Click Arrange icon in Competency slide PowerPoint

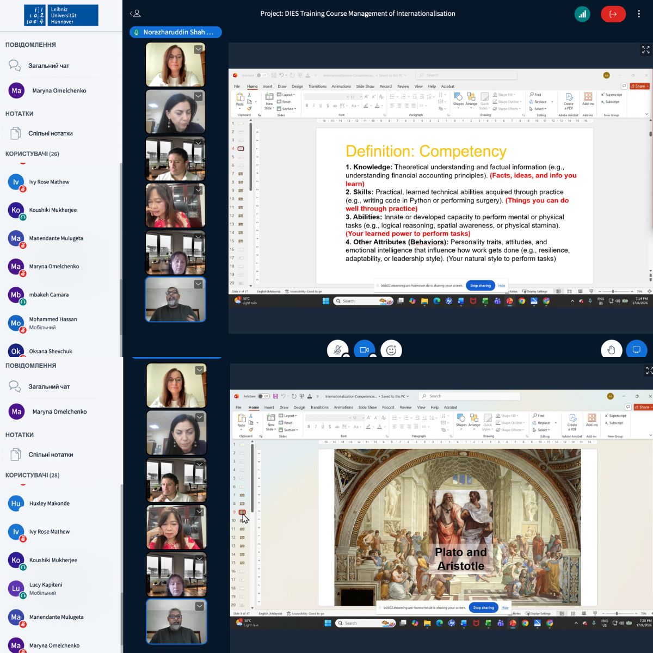[x=471, y=100]
